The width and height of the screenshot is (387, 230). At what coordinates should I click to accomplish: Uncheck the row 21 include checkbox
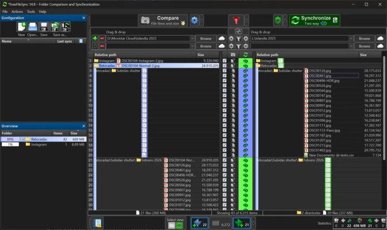point(225,160)
